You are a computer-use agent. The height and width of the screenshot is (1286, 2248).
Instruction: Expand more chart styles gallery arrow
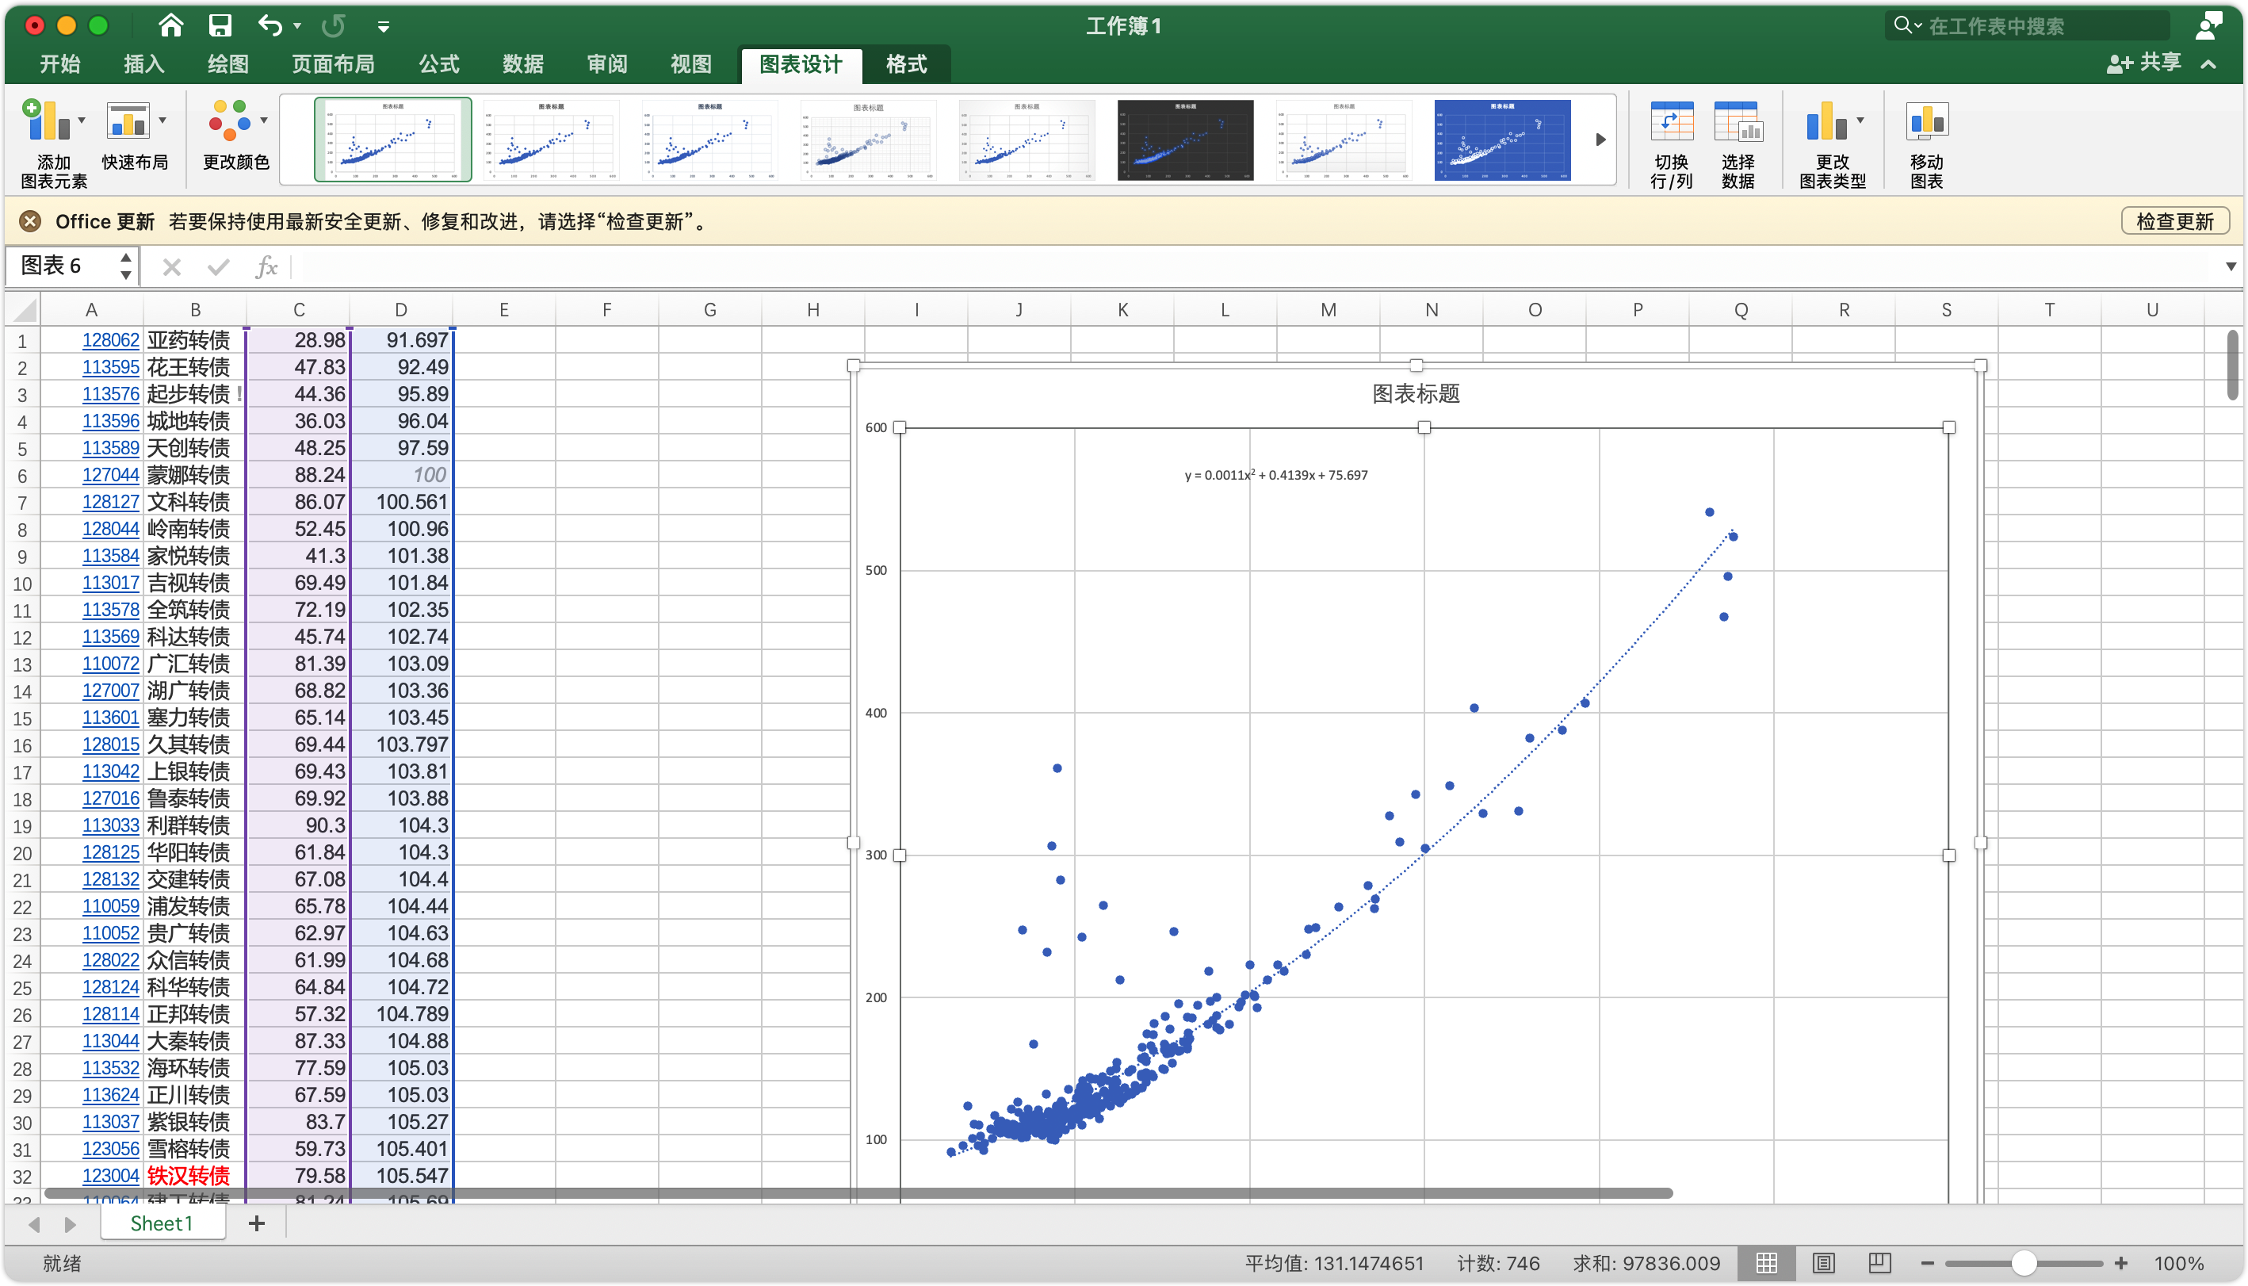tap(1600, 140)
